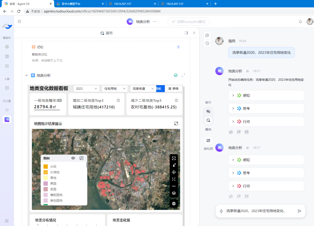Open the 感知源 perception source button

(208, 141)
